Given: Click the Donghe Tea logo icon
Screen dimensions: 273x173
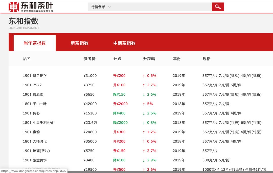Looking at the screenshot, I should point(14,7).
